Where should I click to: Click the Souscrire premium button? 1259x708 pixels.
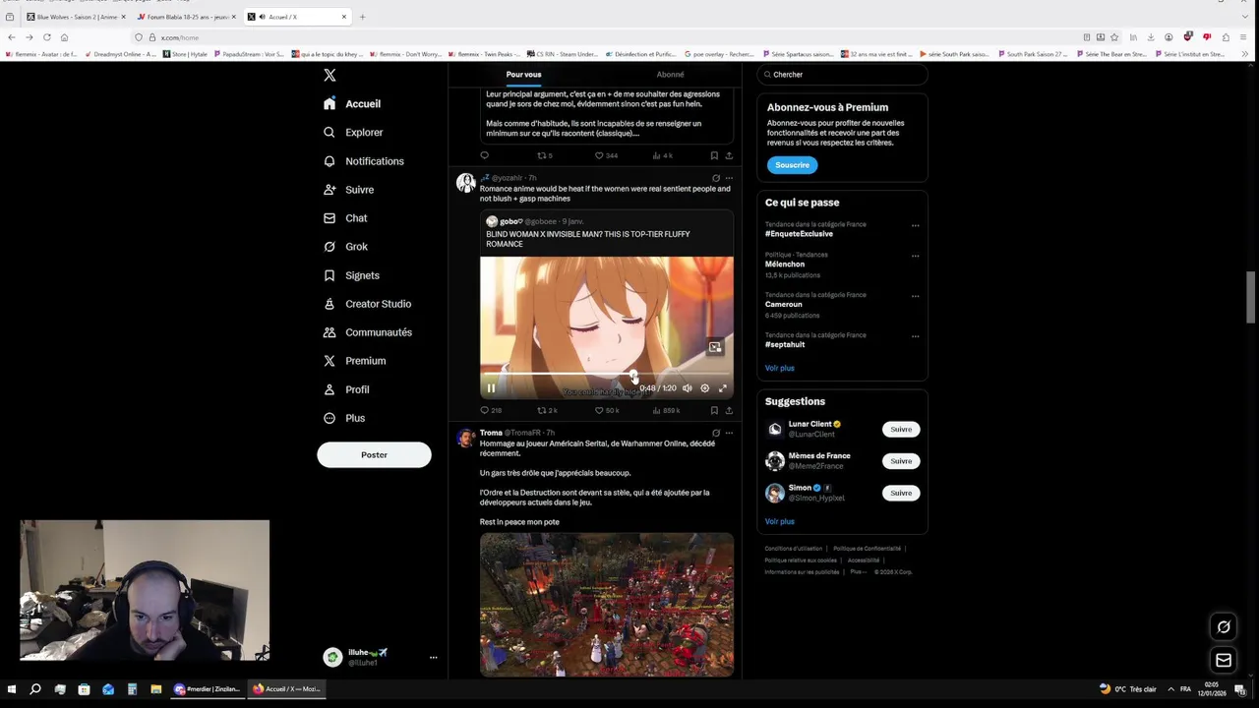[792, 165]
